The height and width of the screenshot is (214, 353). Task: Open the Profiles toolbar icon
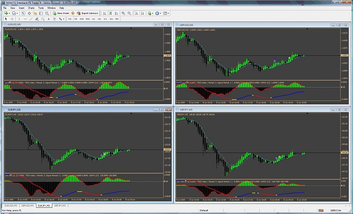(14, 14)
